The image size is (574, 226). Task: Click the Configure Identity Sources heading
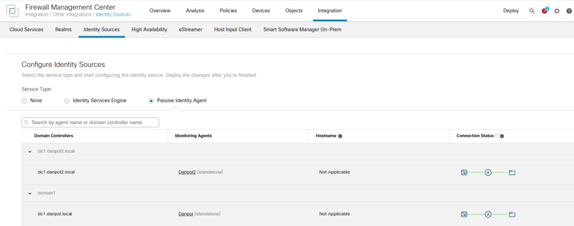coord(63,65)
